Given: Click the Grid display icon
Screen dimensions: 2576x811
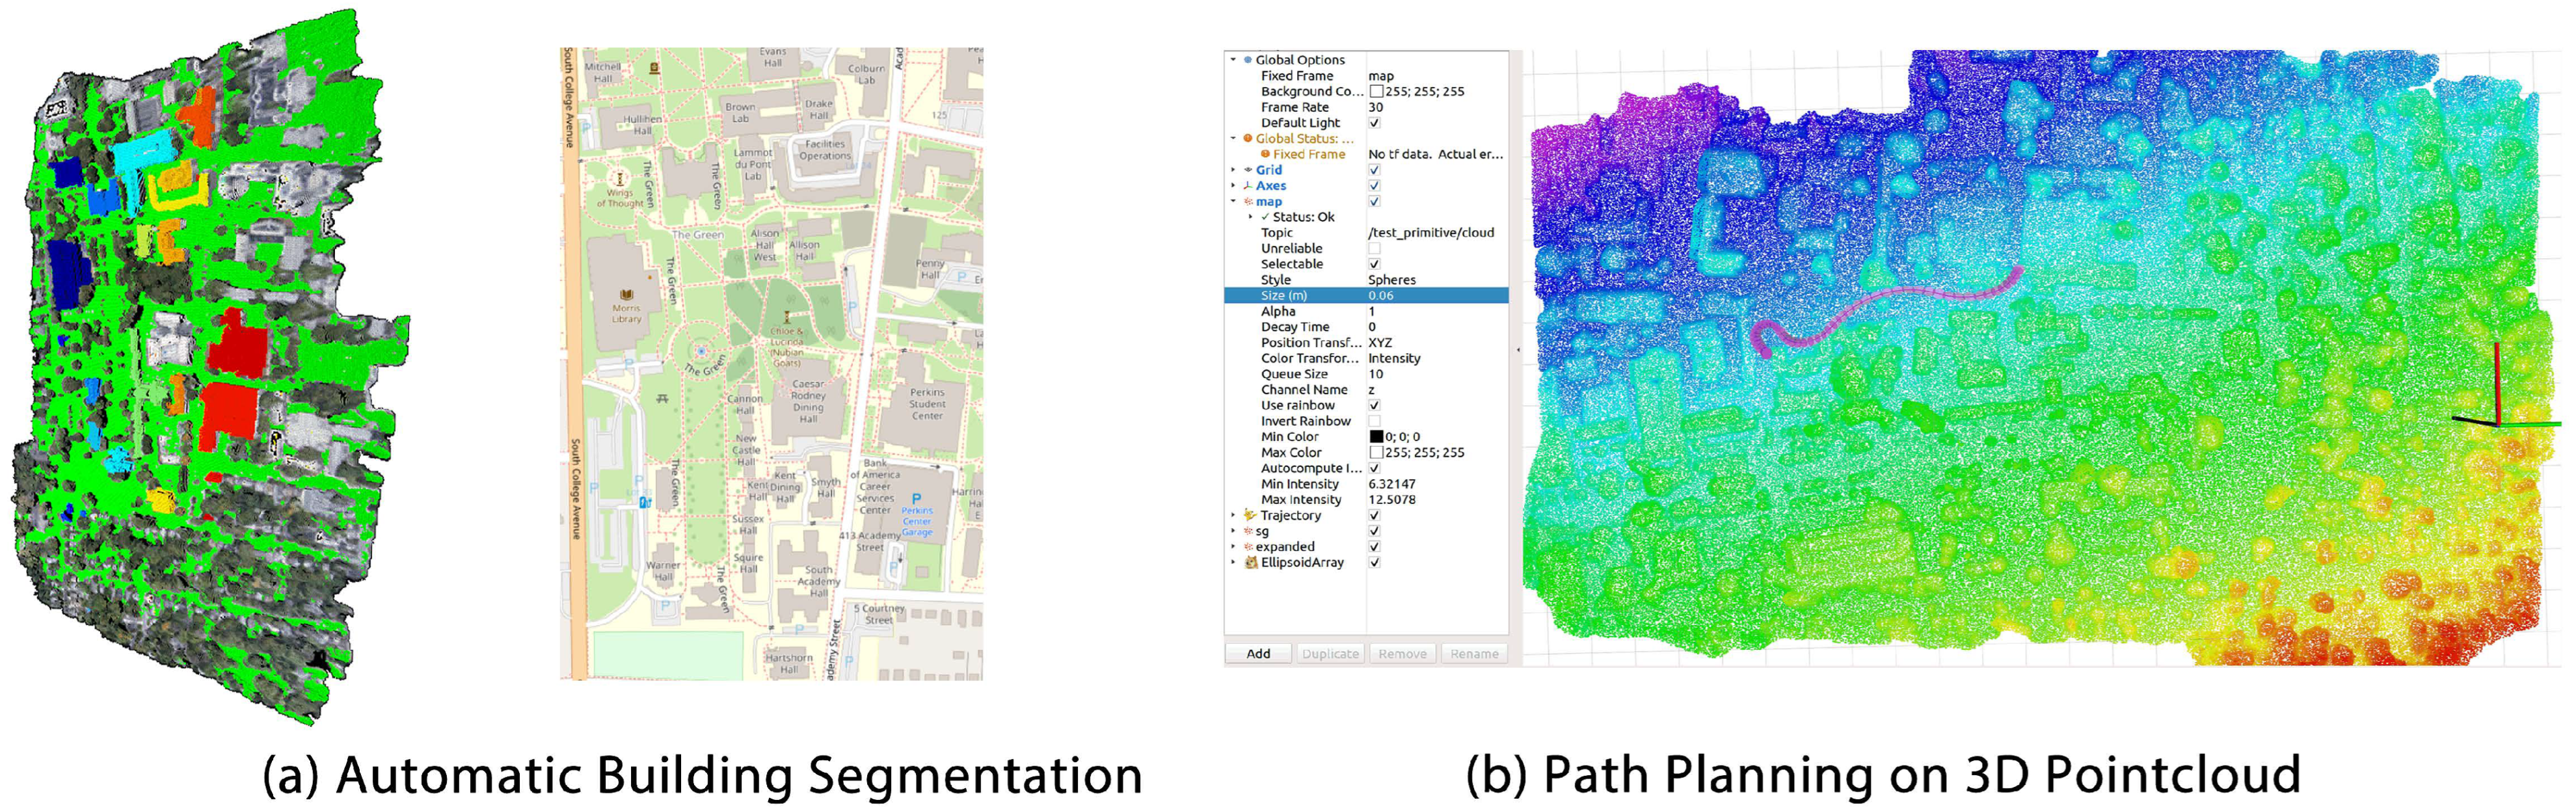Looking at the screenshot, I should pos(1248,170).
